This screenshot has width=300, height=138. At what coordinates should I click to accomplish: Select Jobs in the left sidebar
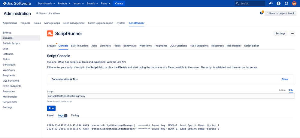(x=5, y=49)
